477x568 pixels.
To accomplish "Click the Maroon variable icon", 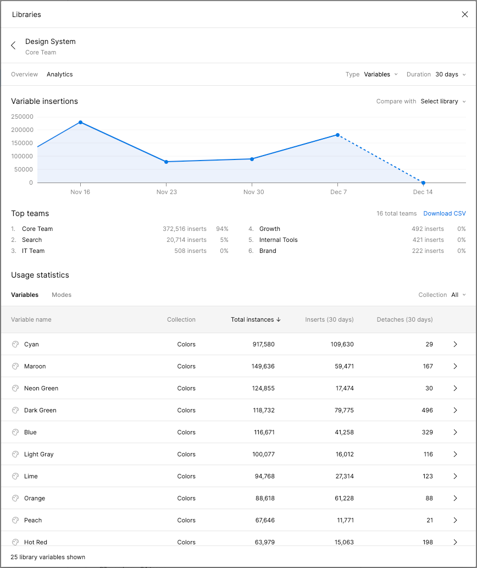I will [x=15, y=366].
